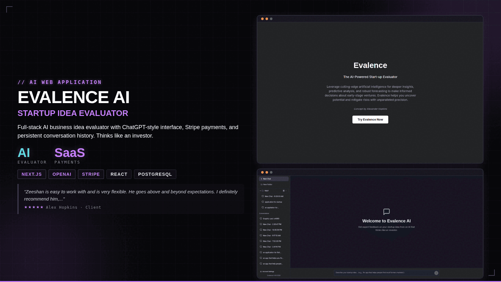The image size is (501, 282).
Task: Select the OPENAI technology tag
Action: coord(62,174)
